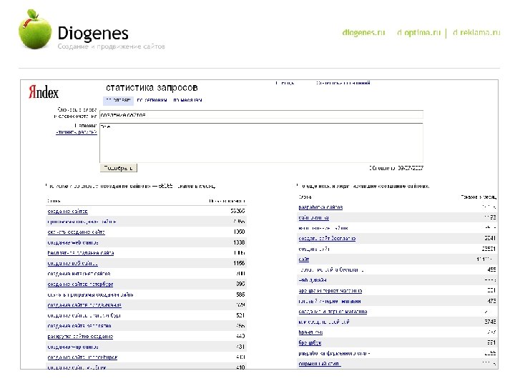Switch to the 'по месяцам' tab
The image size is (515, 386).
(187, 100)
